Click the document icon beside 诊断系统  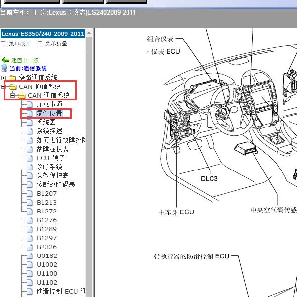(x=29, y=167)
